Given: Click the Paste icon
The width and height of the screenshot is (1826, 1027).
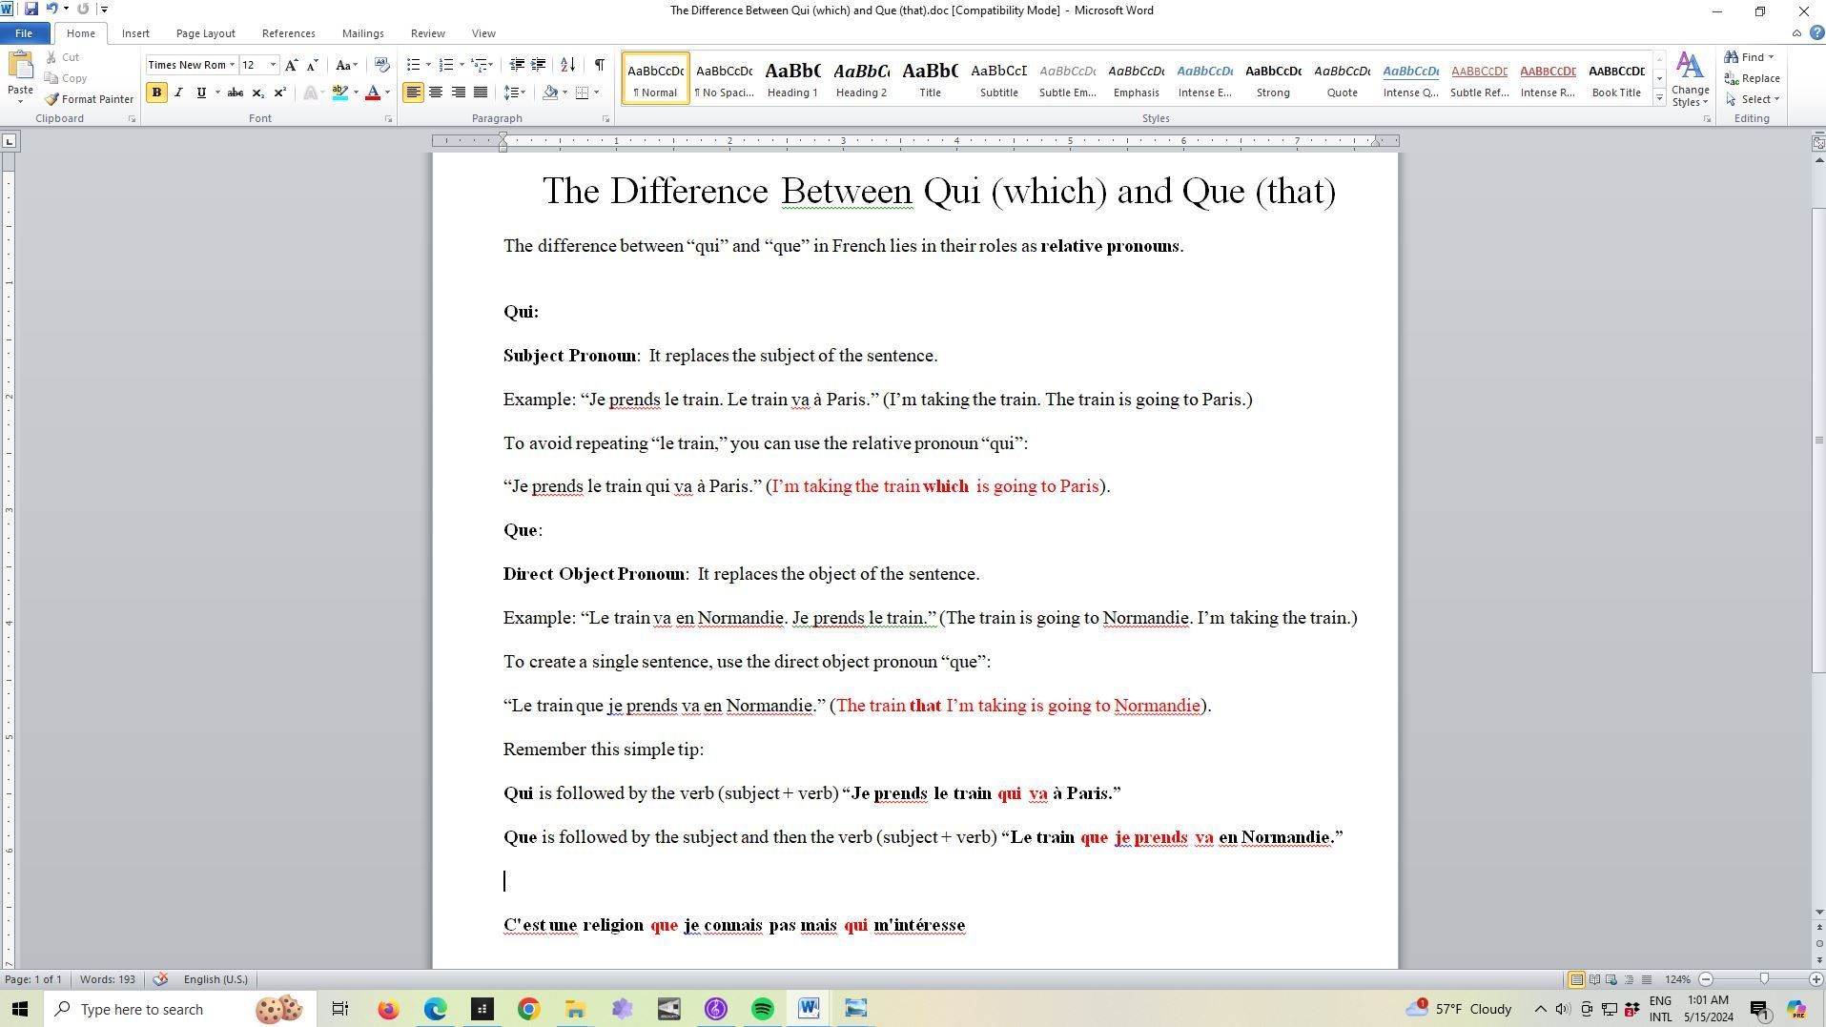Looking at the screenshot, I should (x=20, y=66).
